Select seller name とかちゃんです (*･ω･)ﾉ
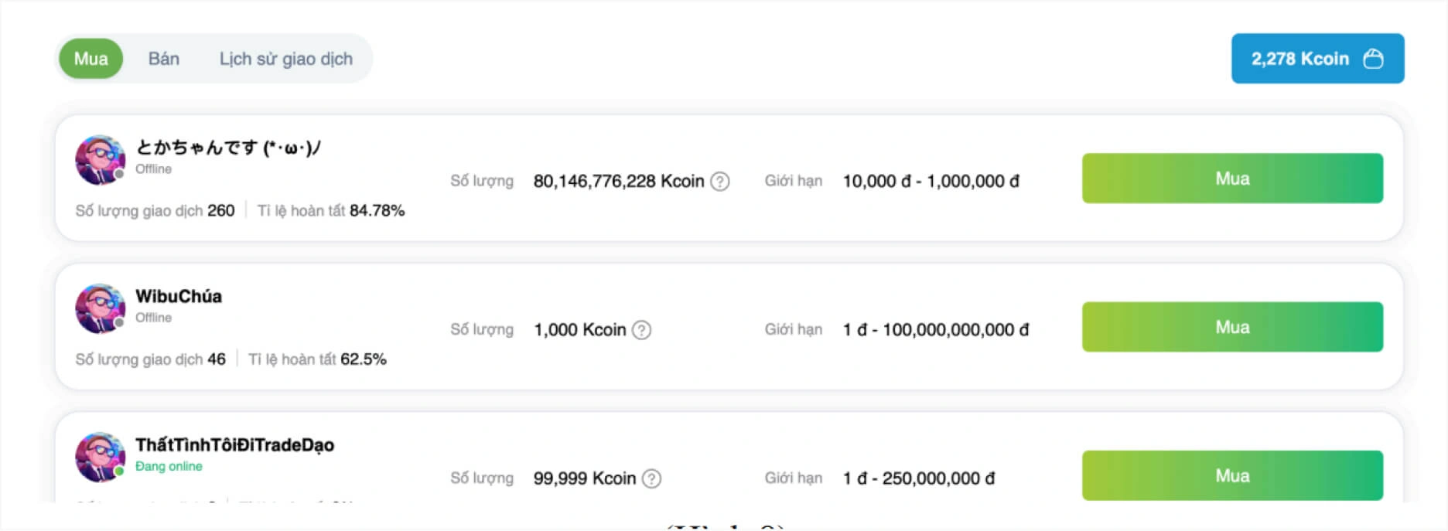The width and height of the screenshot is (1448, 531). [x=228, y=147]
